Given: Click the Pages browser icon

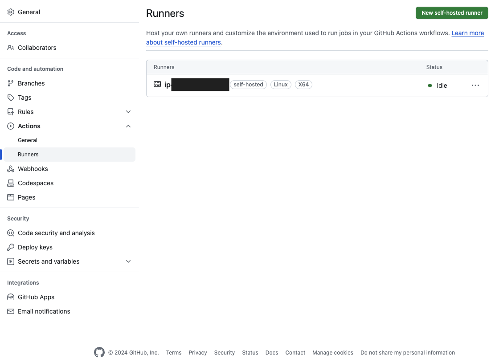Looking at the screenshot, I should pyautogui.click(x=11, y=197).
